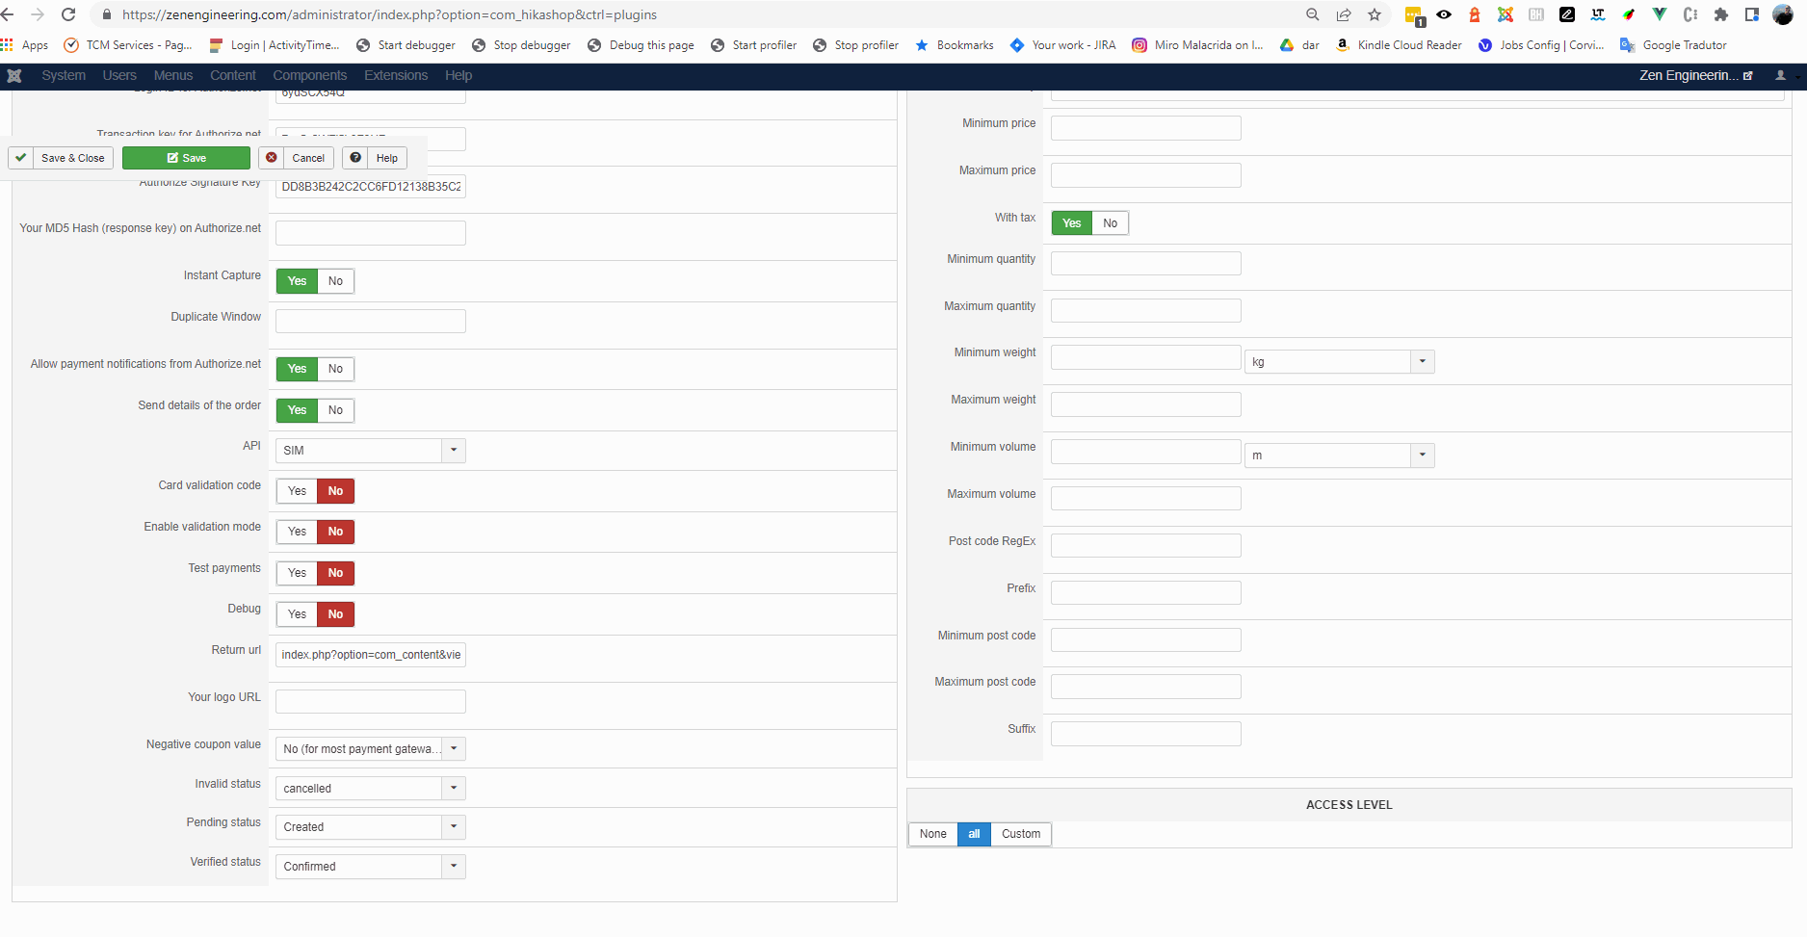Open Login ActivityTime bookmark
The image size is (1807, 937).
275,45
